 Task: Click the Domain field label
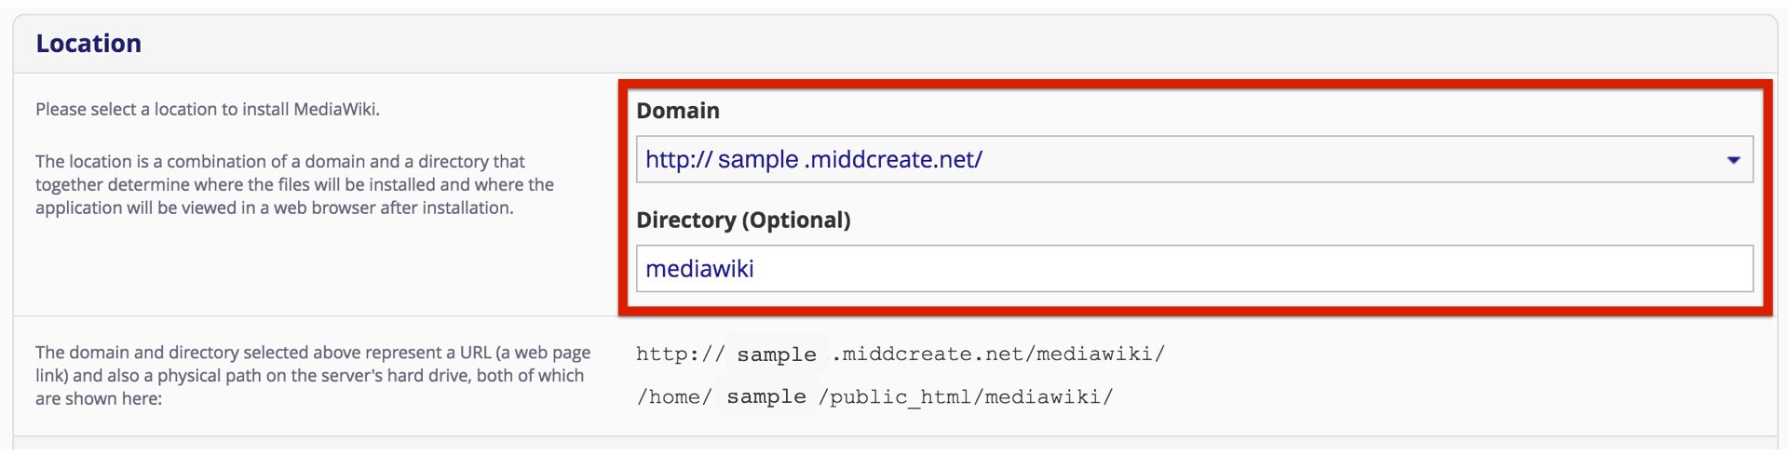point(678,111)
